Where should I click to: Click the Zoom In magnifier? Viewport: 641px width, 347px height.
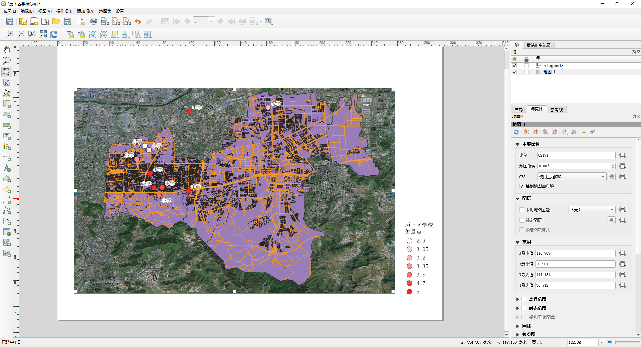point(10,34)
